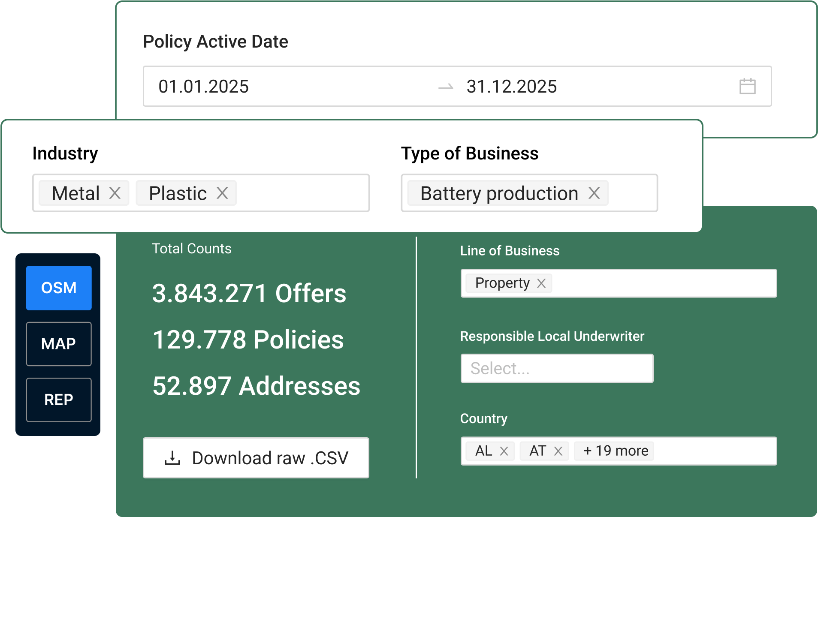The image size is (818, 625).
Task: Click the Policy Active Date heading
Action: click(215, 42)
